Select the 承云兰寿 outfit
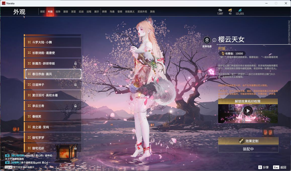Screen dimensions: 291x171 [53, 106]
